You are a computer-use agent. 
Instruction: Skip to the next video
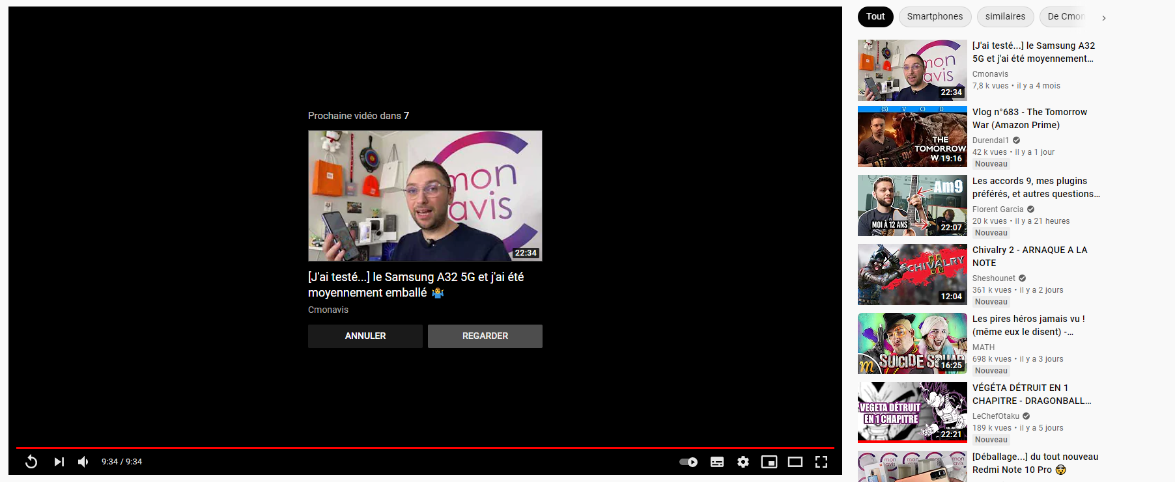point(59,462)
